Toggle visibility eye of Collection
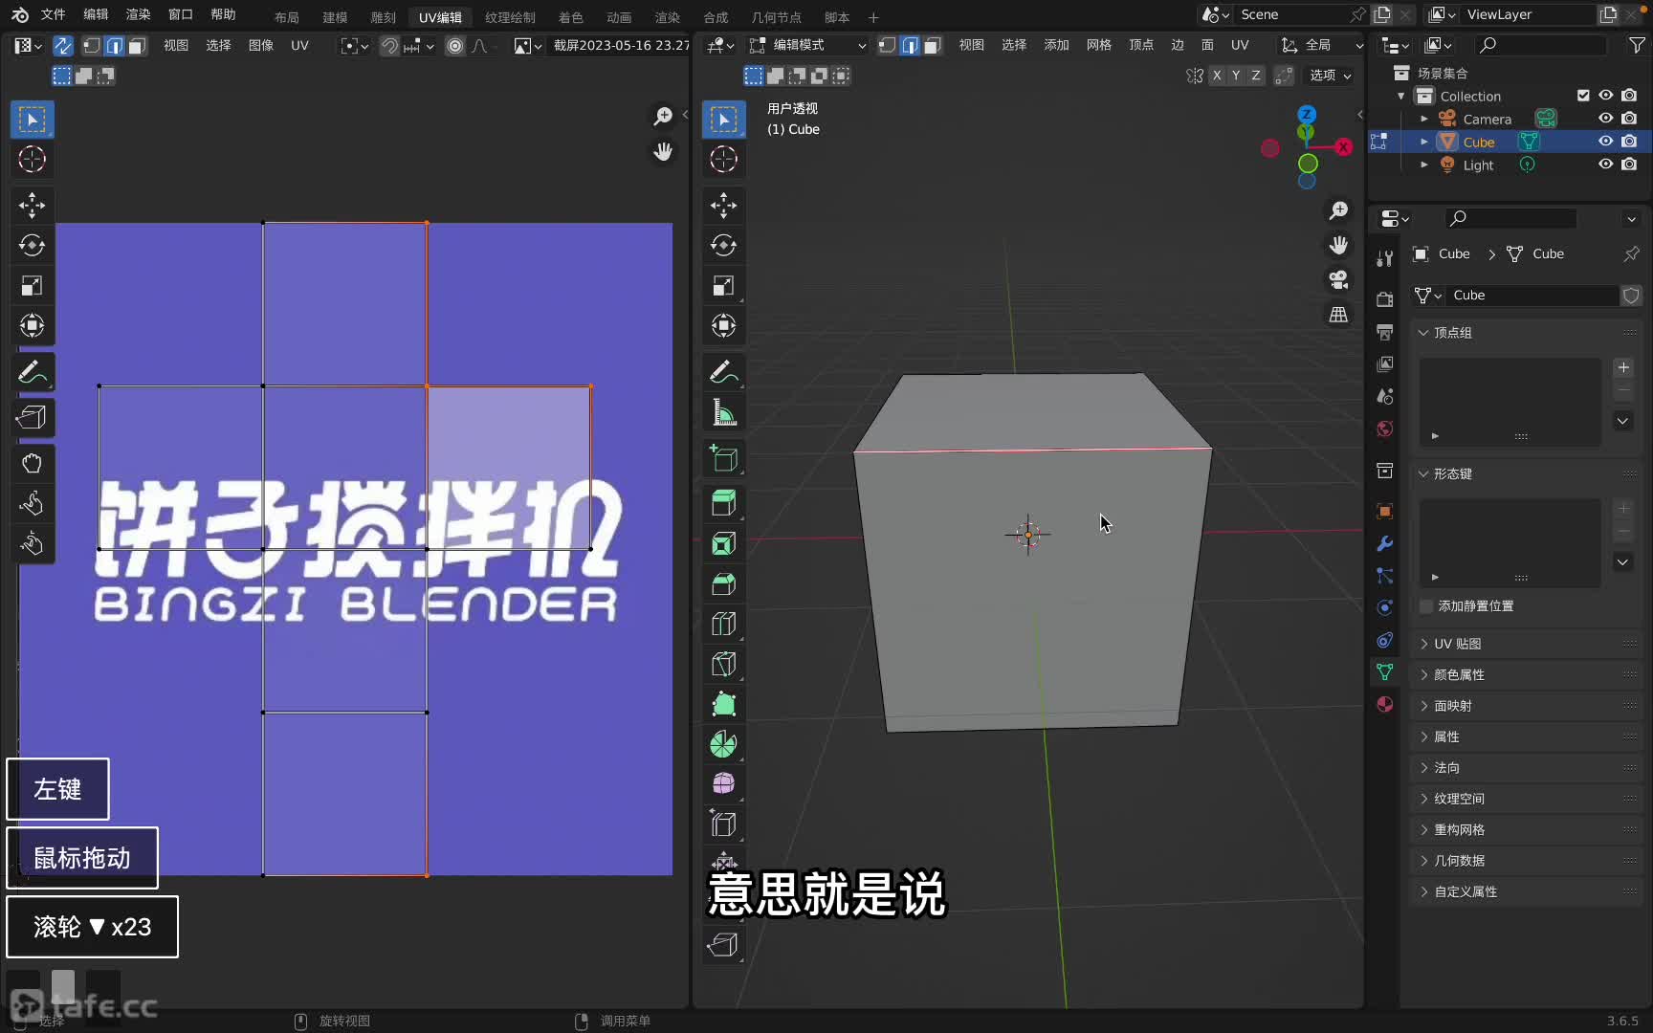 (x=1606, y=96)
